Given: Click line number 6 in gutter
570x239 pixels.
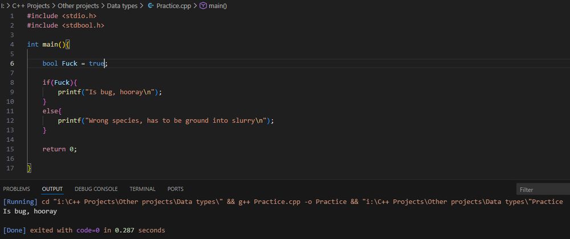Looking at the screenshot, I should pos(12,64).
